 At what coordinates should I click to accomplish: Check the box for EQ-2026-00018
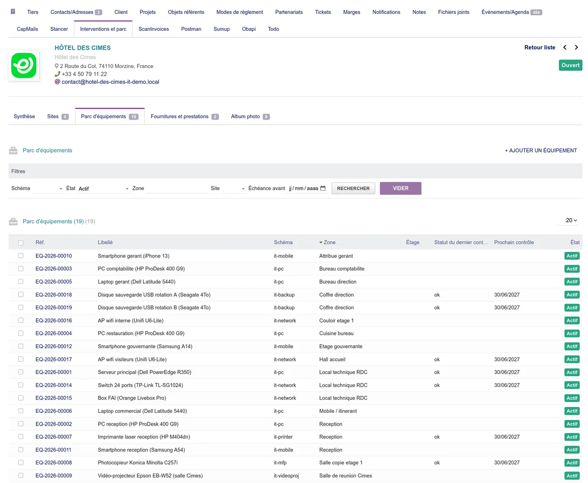(21, 294)
